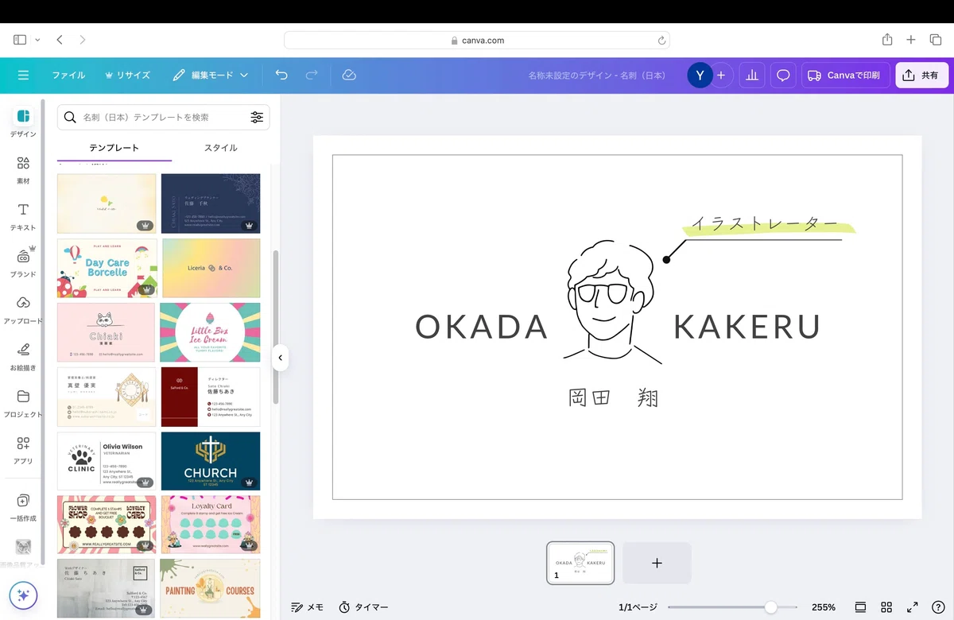
Task: Open the comments speech bubble
Action: coord(783,76)
